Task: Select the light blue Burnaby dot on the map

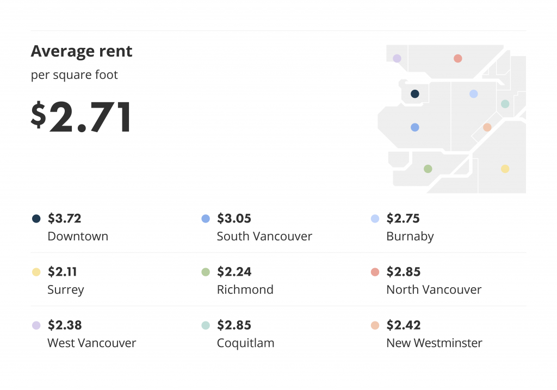Action: coord(474,94)
